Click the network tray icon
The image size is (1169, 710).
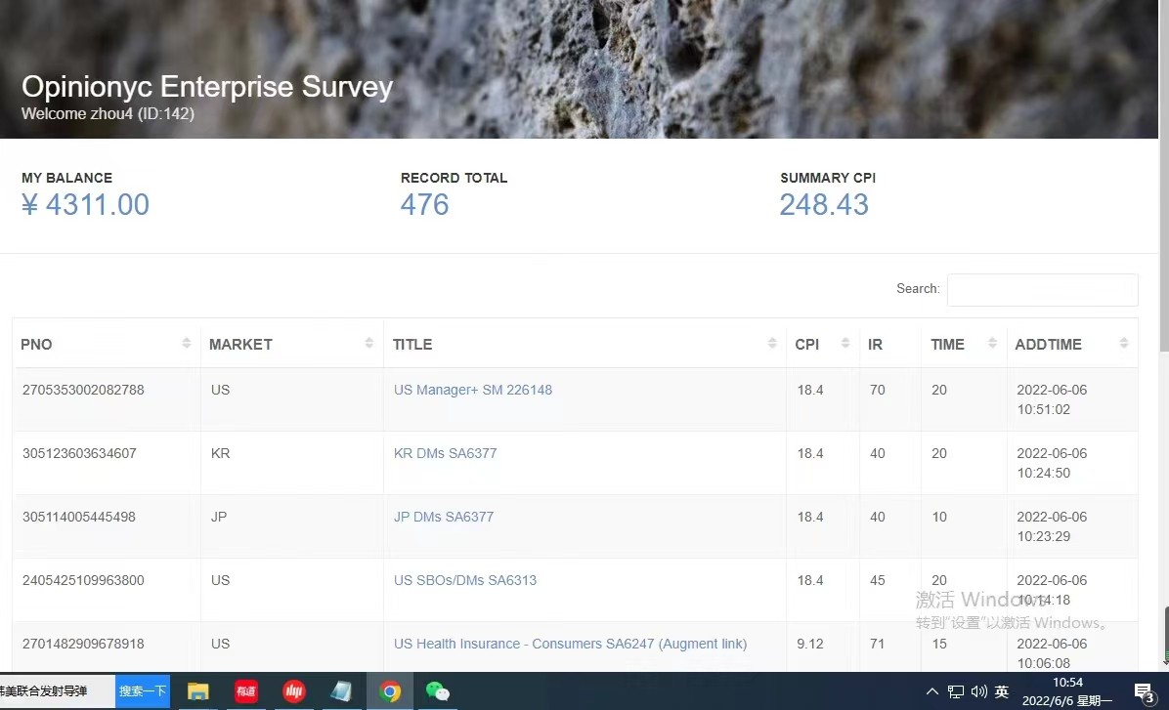coord(955,691)
